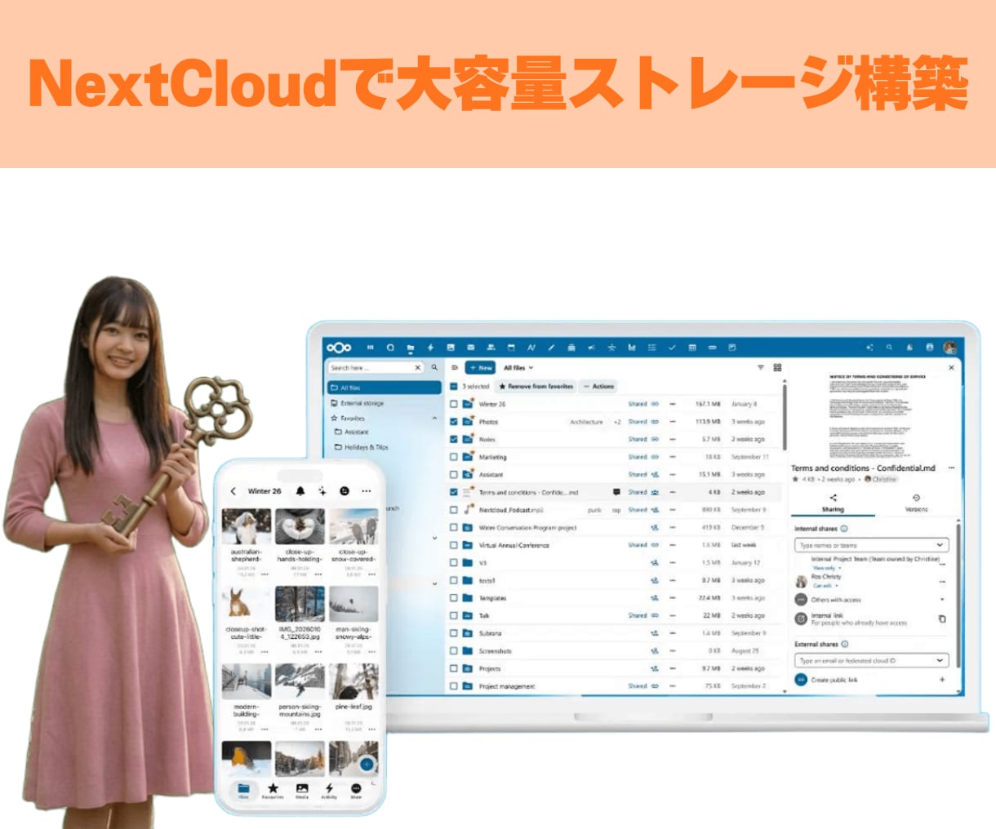
Task: Click Remove from favorites
Action: click(x=536, y=387)
